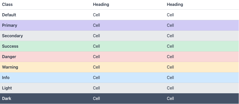Viewport: 239px width, 104px height.
Task: Select the Warning row label
Action: pos(10,67)
